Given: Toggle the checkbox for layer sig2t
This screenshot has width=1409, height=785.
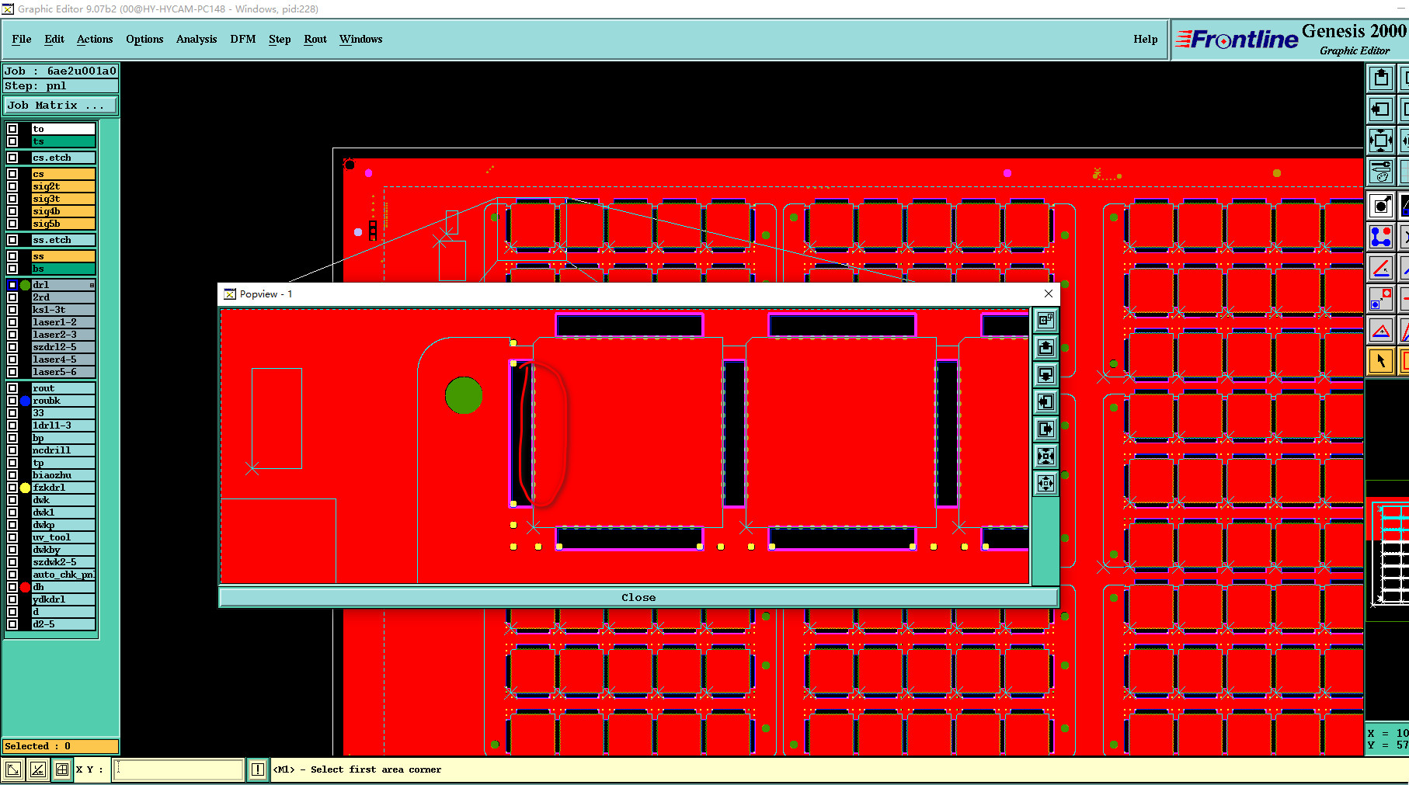Looking at the screenshot, I should point(12,186).
